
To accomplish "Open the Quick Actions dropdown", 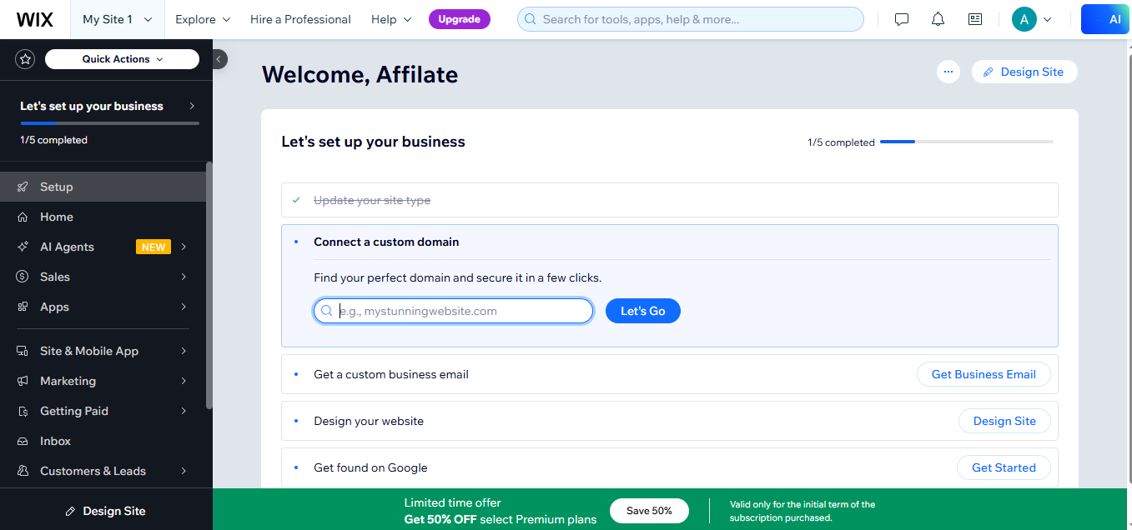I will (x=123, y=59).
